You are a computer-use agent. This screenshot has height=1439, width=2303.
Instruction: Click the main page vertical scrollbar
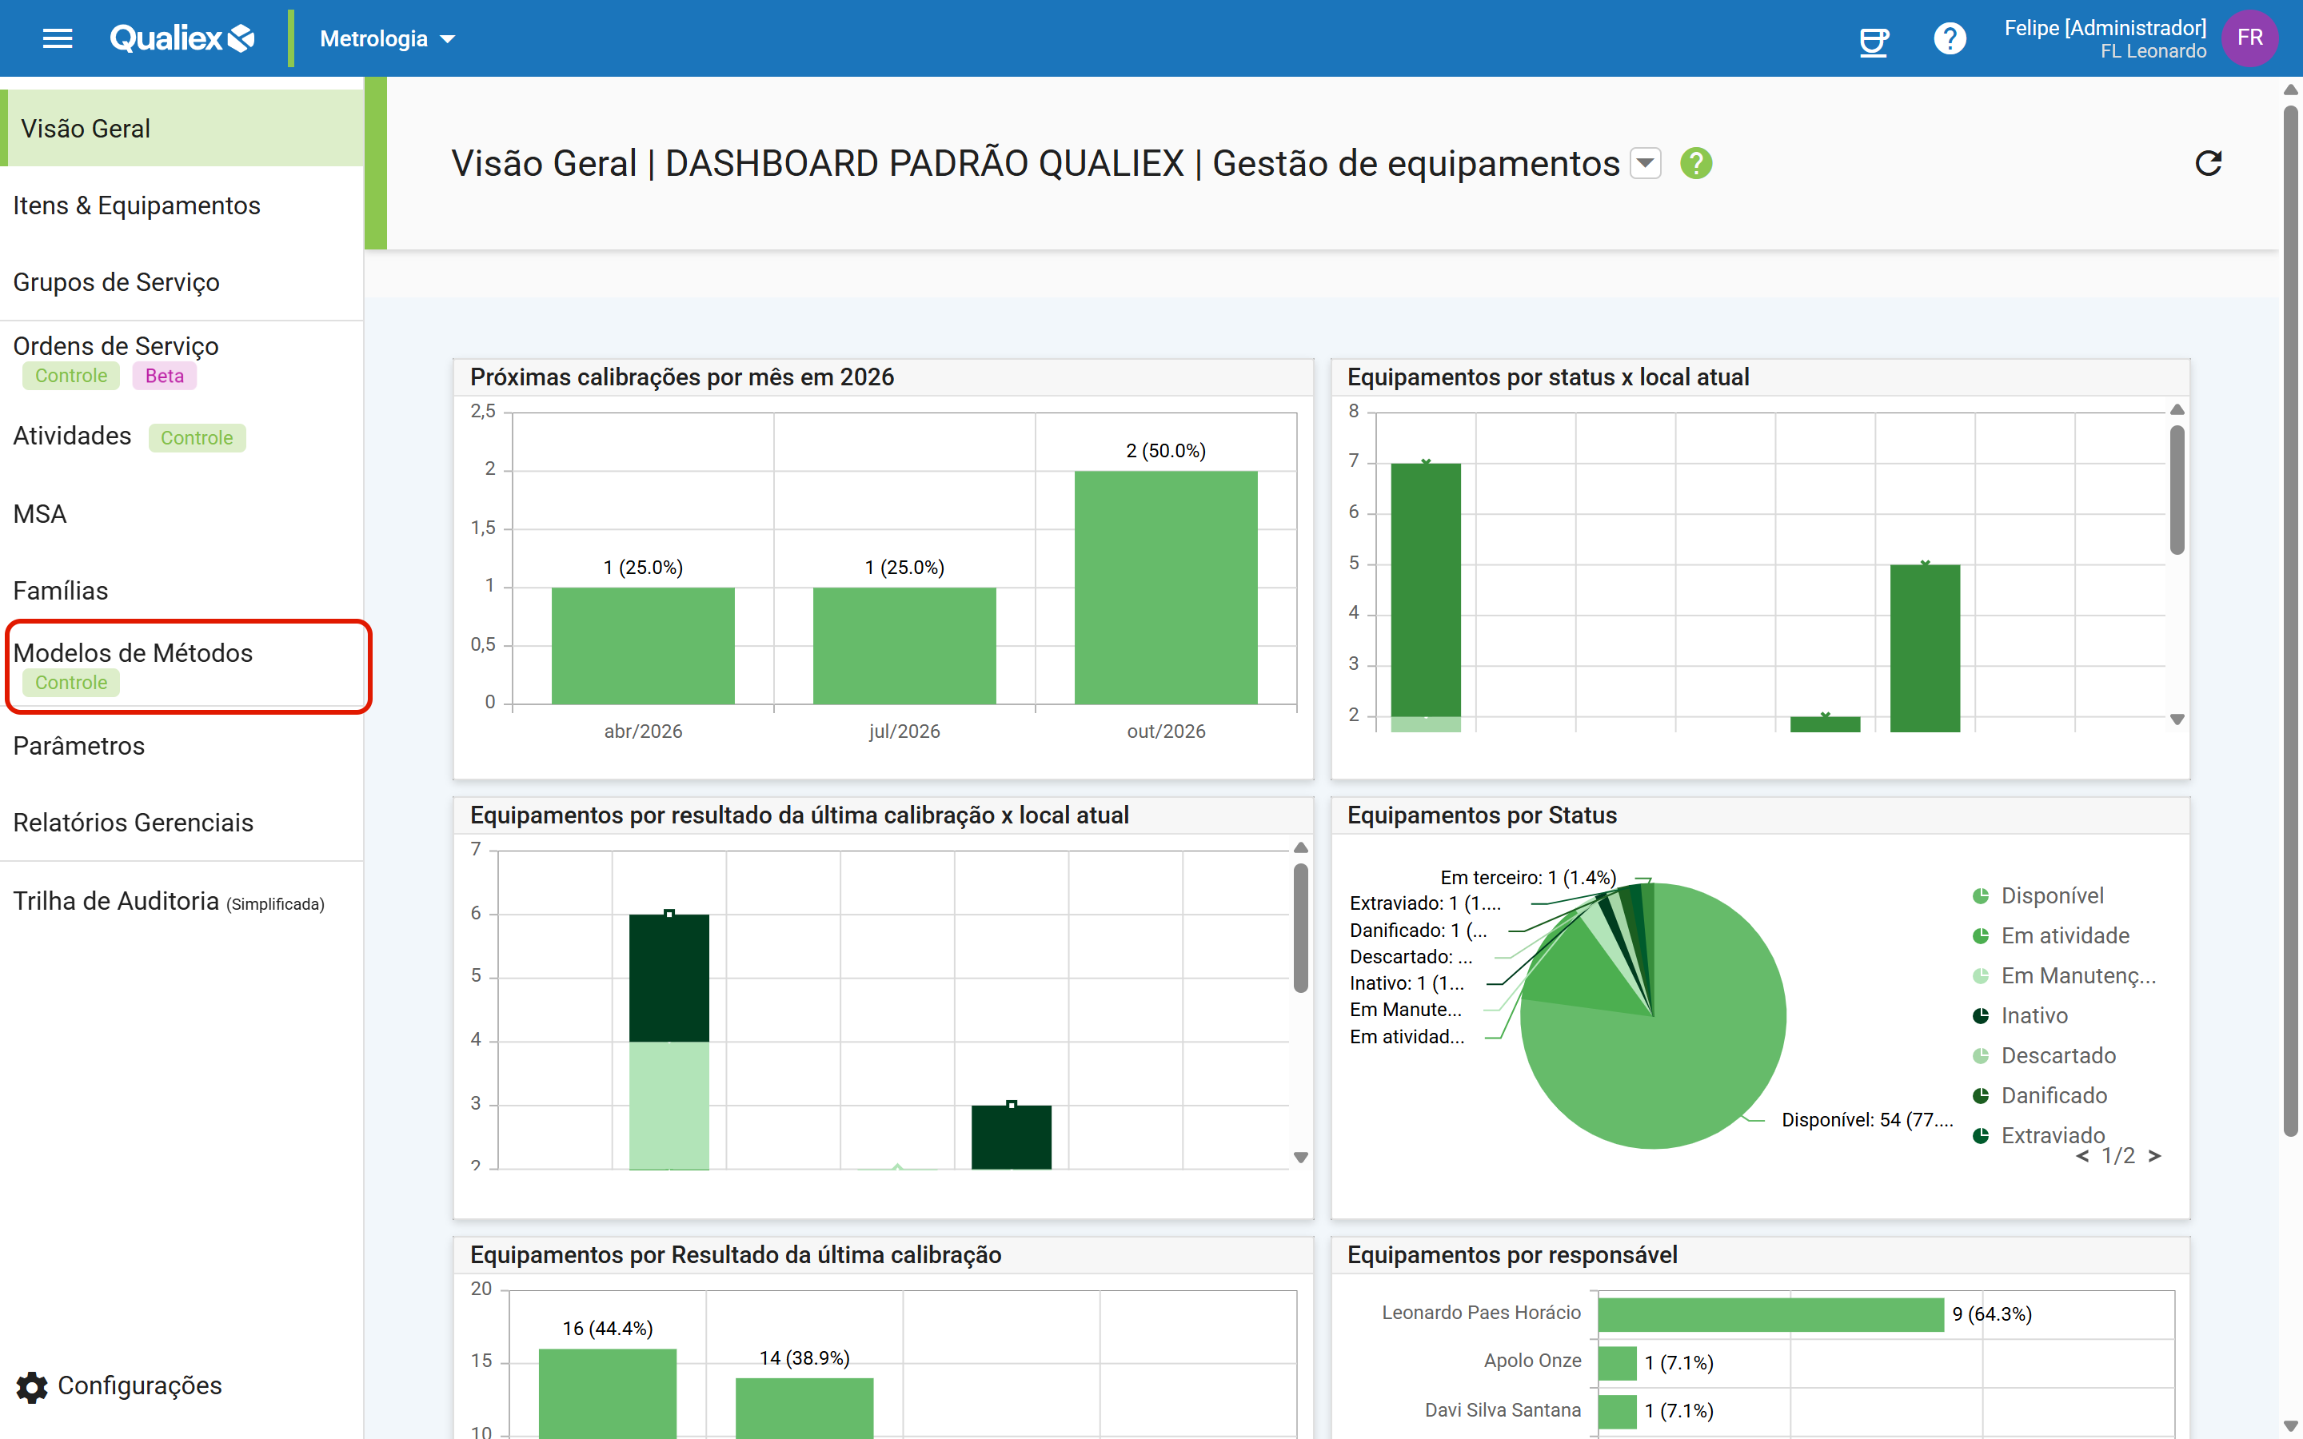click(x=2291, y=619)
